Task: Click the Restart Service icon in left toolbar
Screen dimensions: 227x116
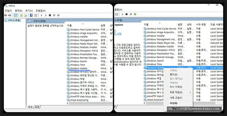Action: (x=59, y=15)
